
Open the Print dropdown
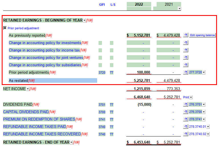[x=191, y=98]
